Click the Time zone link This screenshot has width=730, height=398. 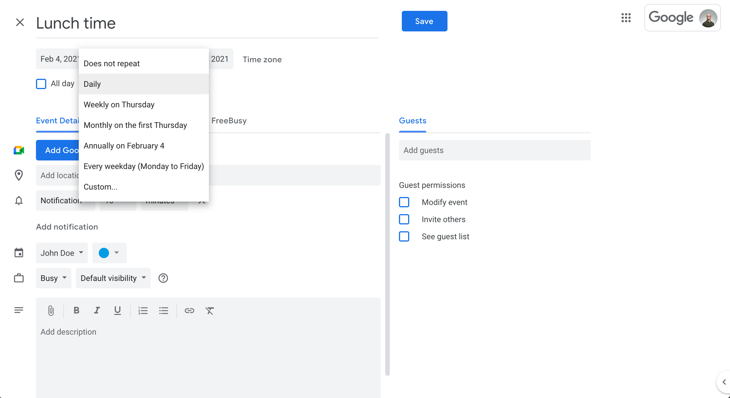[262, 59]
